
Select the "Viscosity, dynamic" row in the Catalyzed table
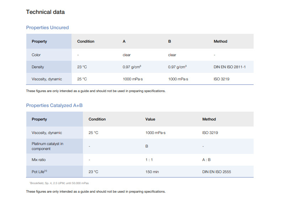(x=47, y=133)
